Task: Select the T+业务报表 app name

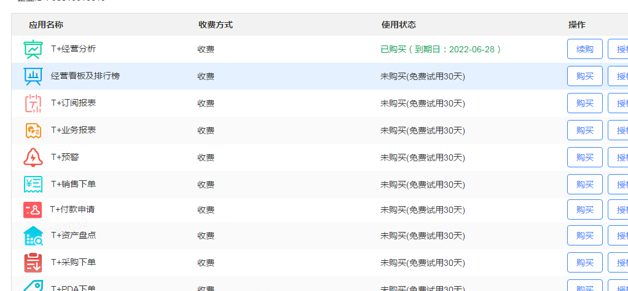Action: click(73, 130)
